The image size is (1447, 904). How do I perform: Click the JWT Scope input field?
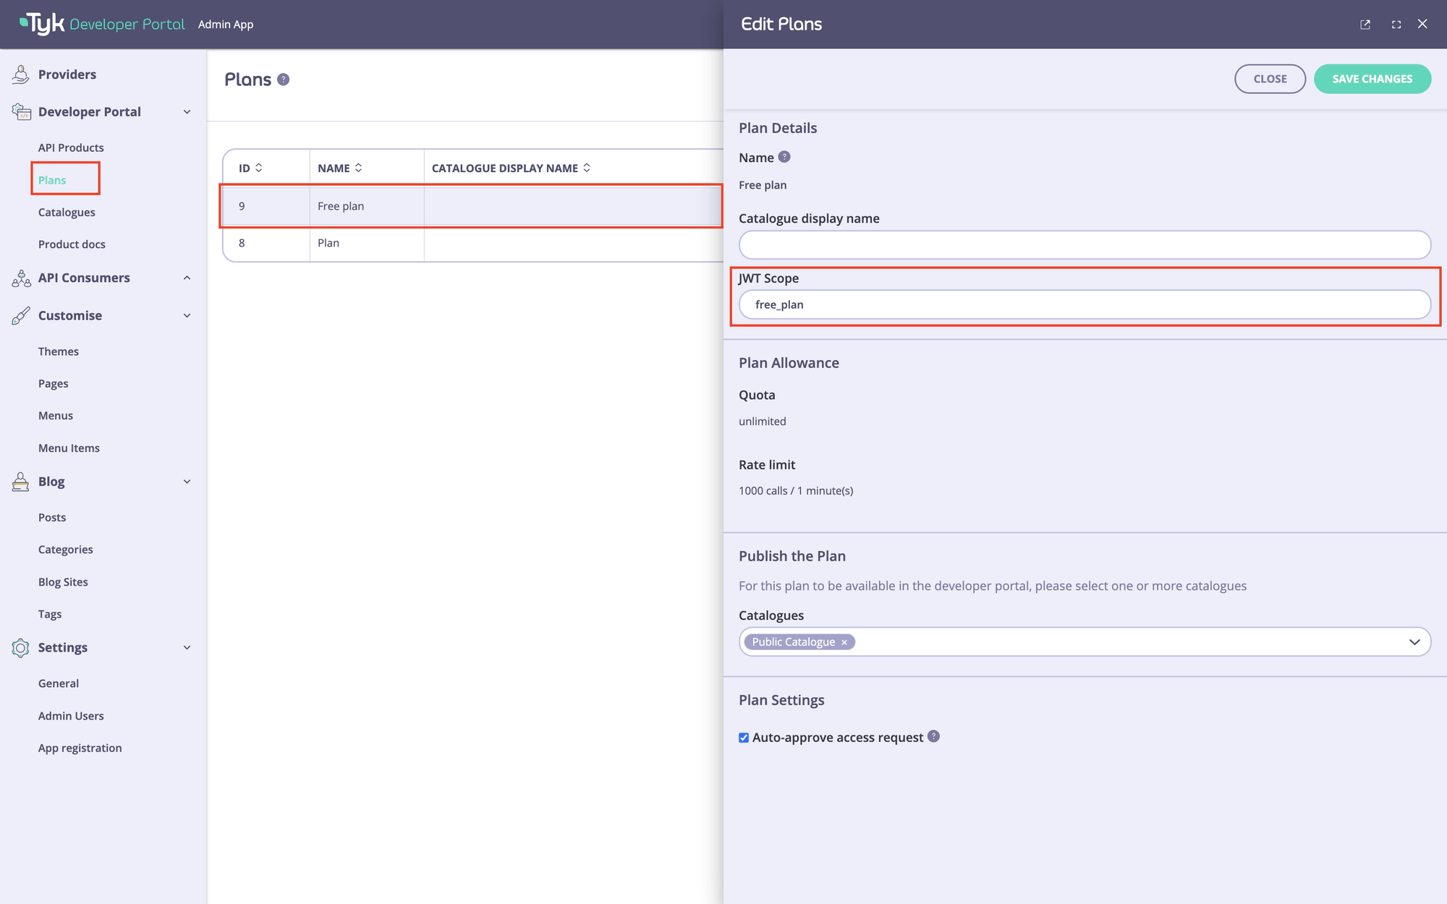pyautogui.click(x=1085, y=304)
